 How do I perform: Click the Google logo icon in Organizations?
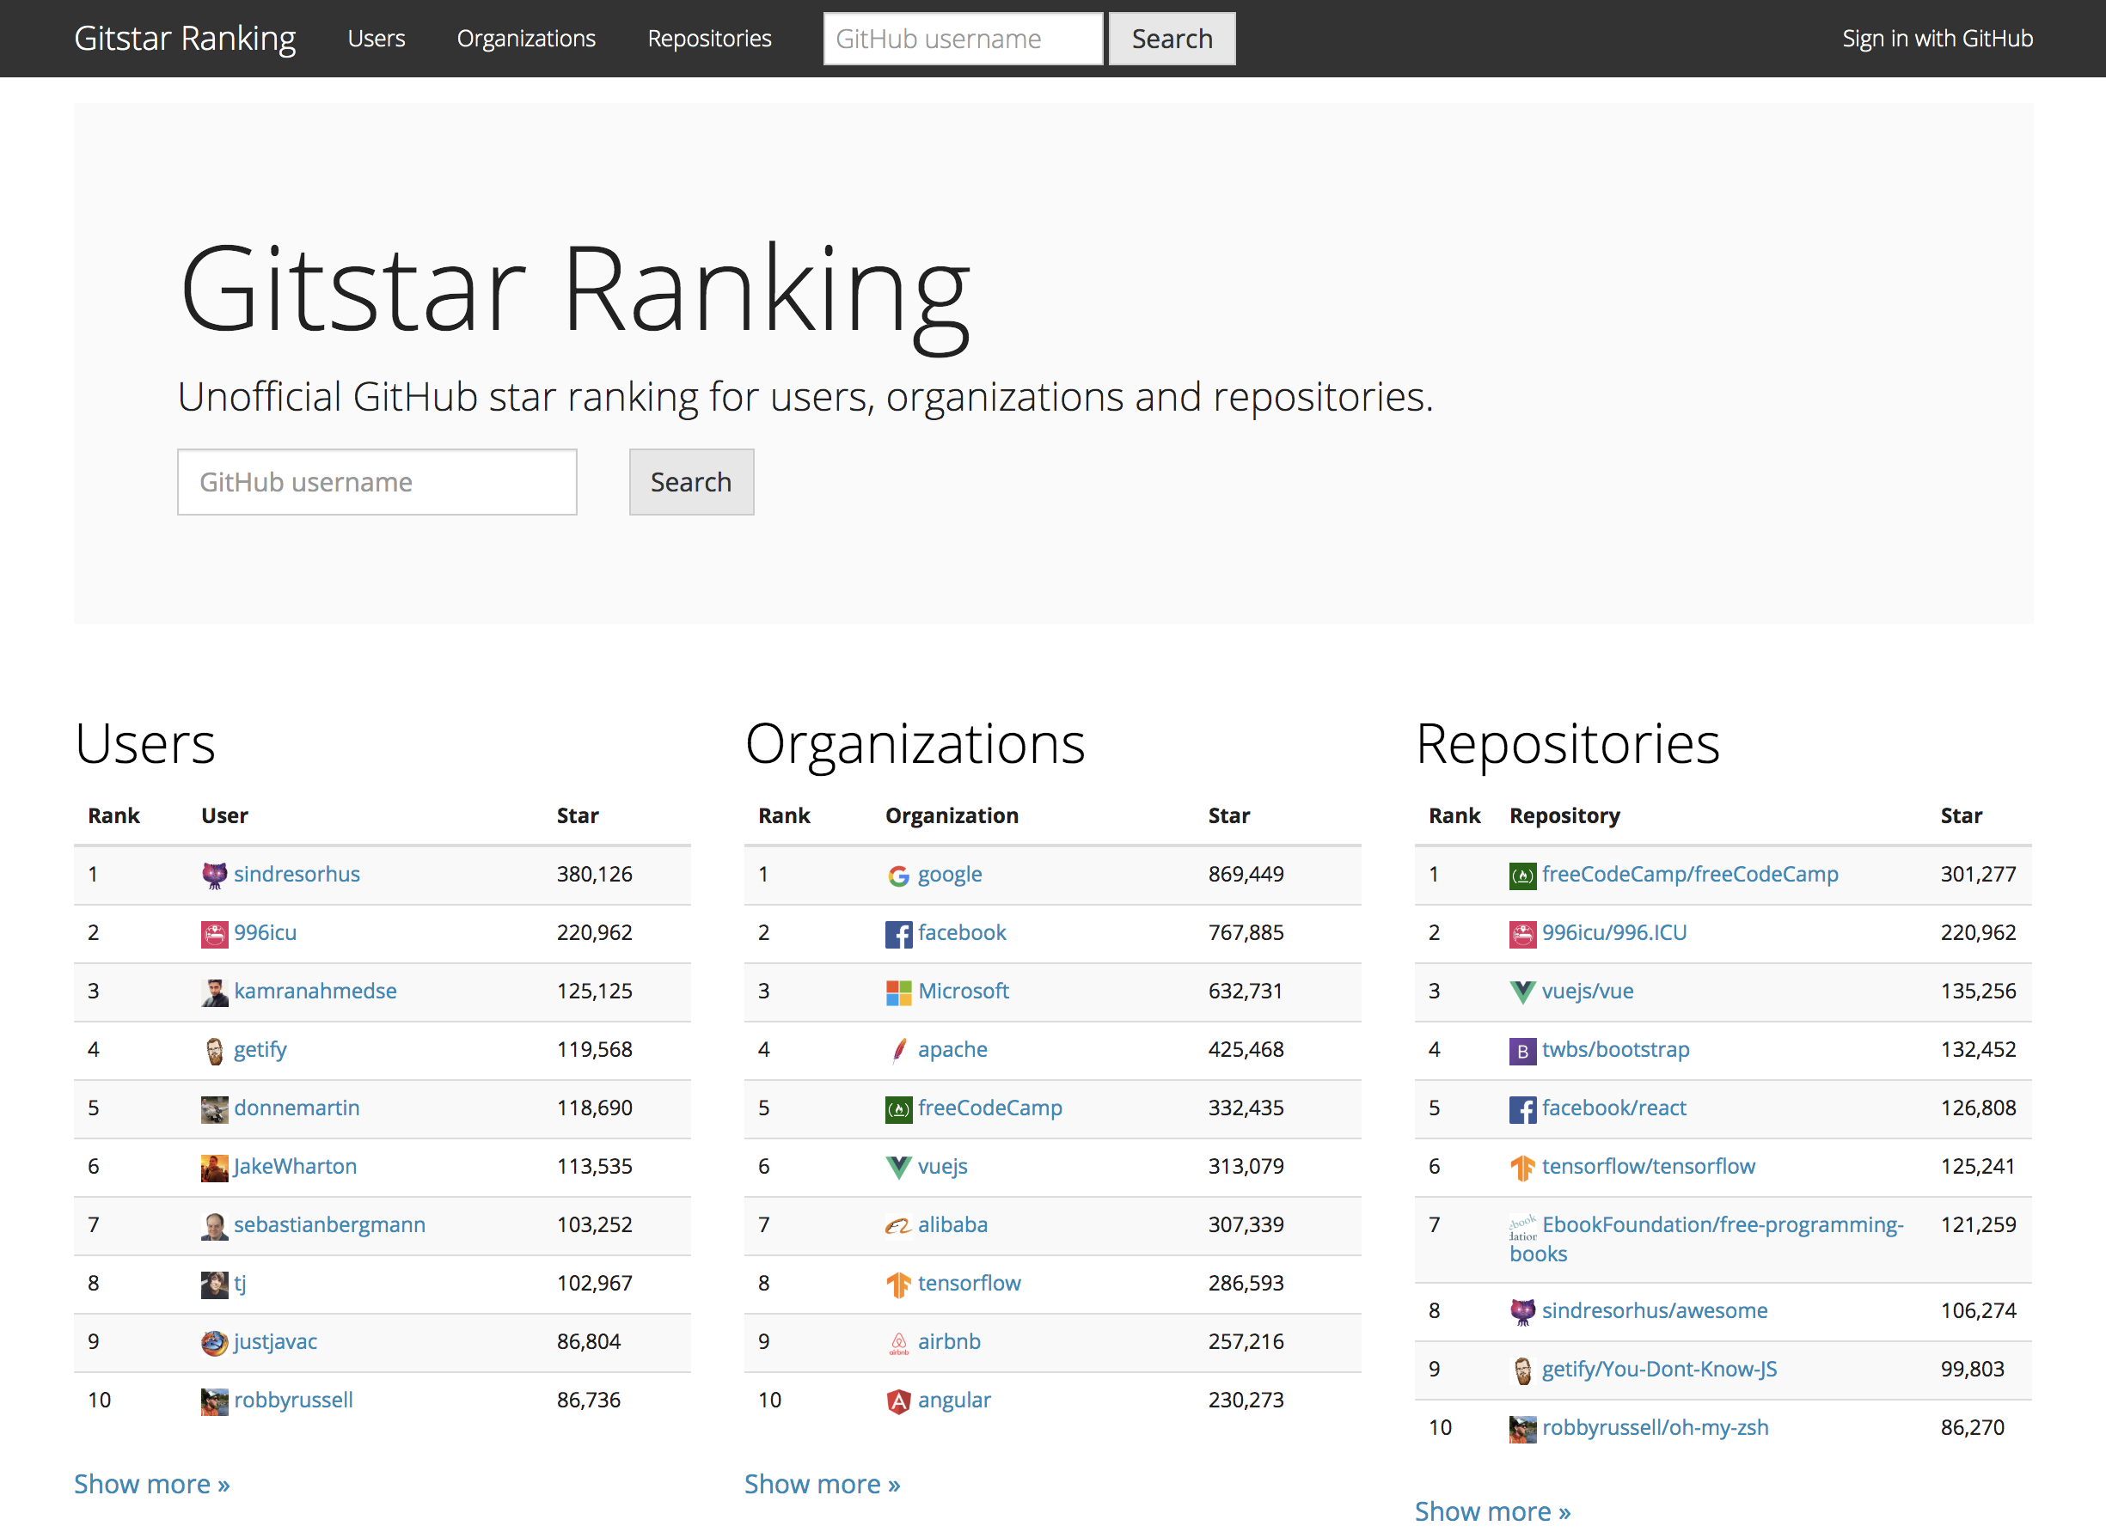click(898, 876)
